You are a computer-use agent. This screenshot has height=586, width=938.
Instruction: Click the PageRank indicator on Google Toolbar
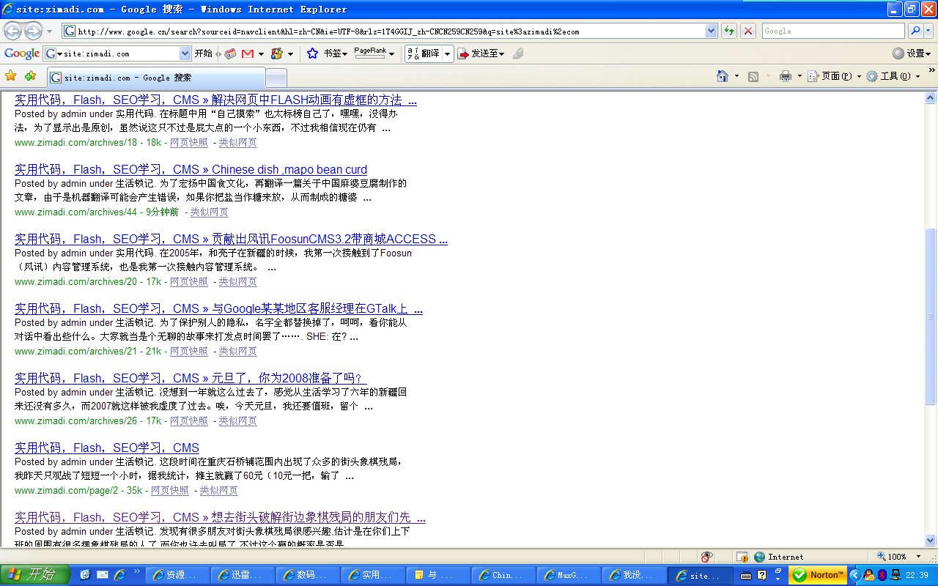click(x=370, y=53)
